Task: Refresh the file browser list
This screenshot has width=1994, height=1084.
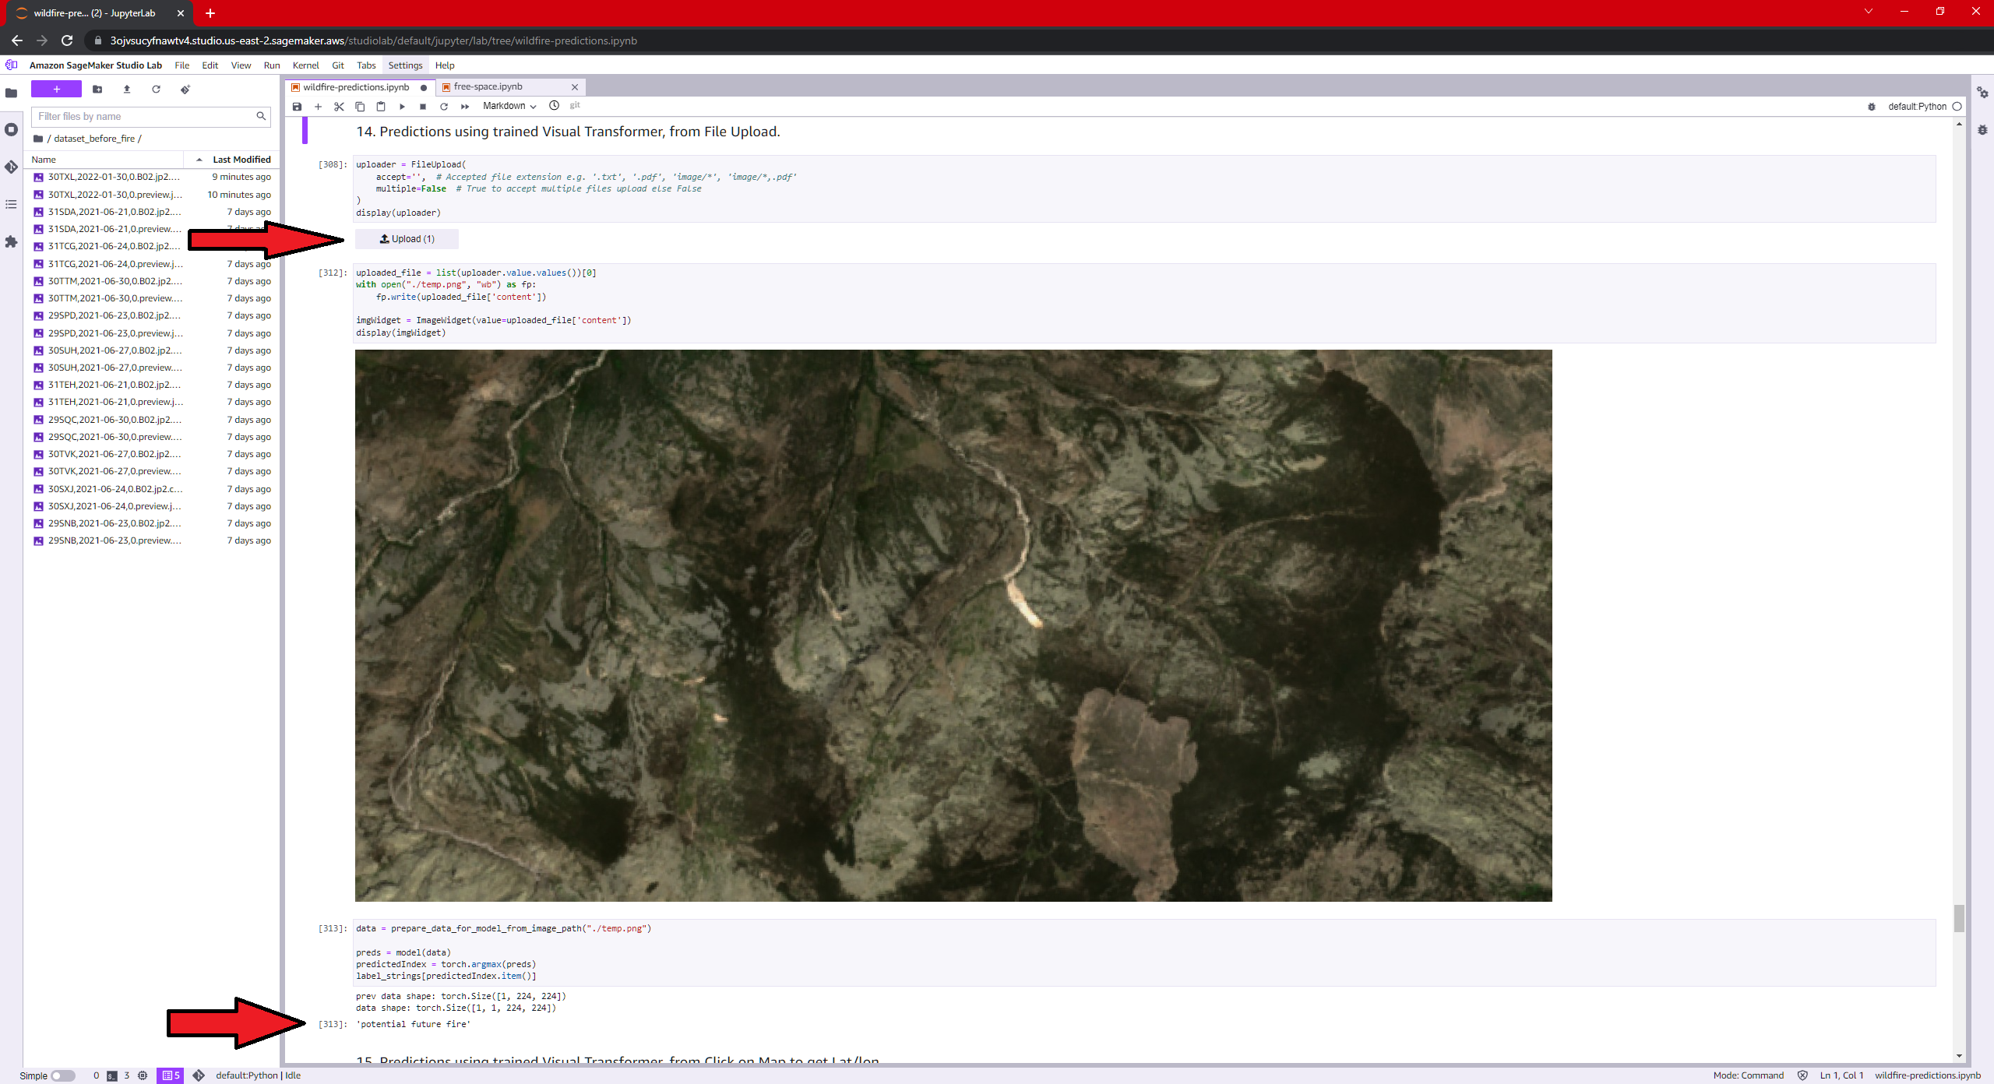Action: coord(156,90)
